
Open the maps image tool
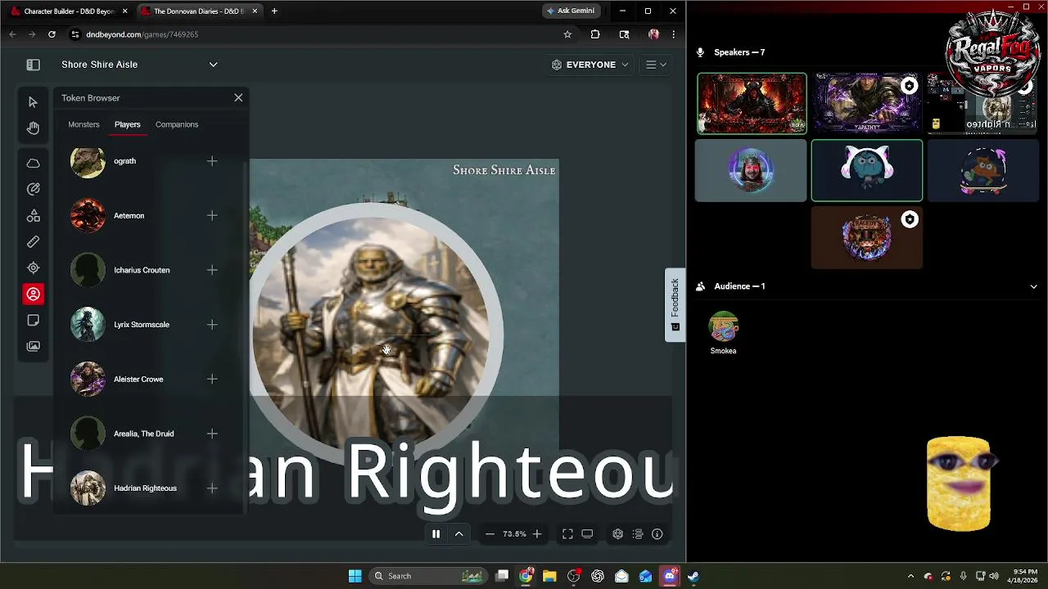(33, 346)
